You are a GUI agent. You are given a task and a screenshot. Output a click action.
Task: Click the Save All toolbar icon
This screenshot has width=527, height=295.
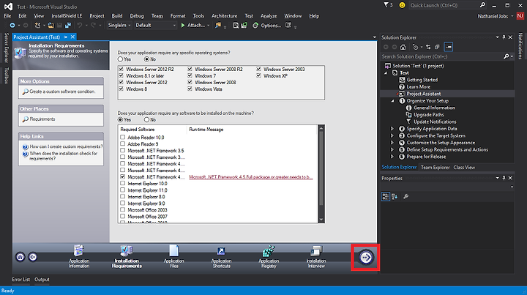click(x=68, y=25)
